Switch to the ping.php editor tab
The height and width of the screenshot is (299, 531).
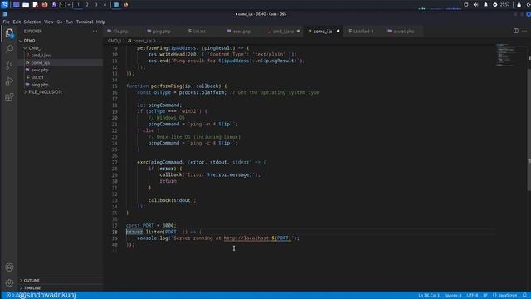click(x=162, y=32)
